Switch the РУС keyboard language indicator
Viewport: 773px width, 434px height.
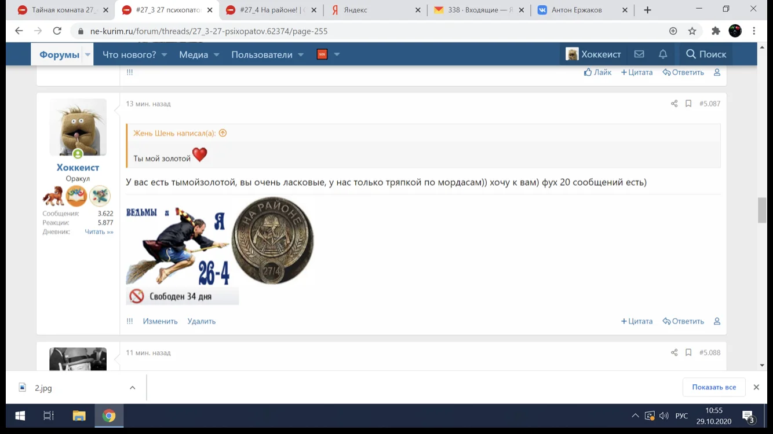pyautogui.click(x=681, y=416)
